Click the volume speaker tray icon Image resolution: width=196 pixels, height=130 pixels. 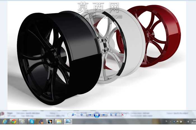188,122
